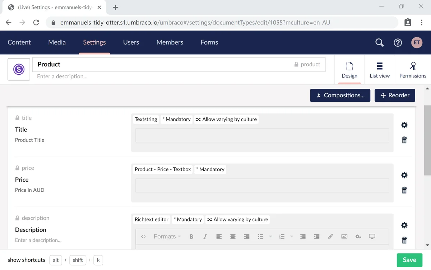Save the Product document type

[409, 260]
